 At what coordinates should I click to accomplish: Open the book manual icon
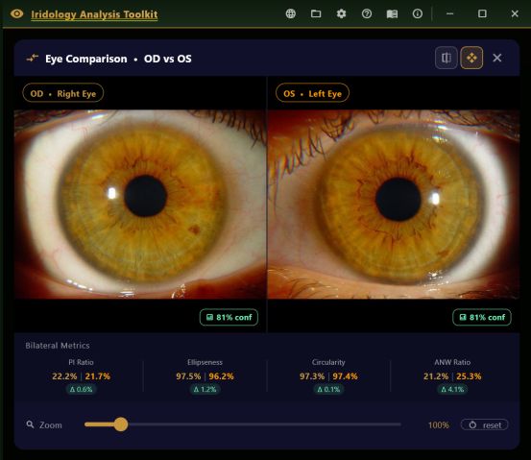pos(392,13)
